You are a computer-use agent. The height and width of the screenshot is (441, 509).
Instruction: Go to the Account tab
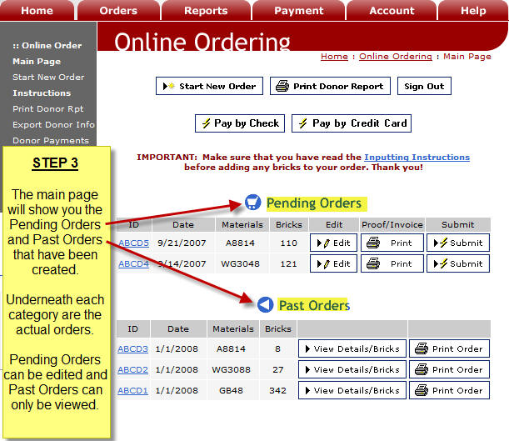(x=392, y=11)
